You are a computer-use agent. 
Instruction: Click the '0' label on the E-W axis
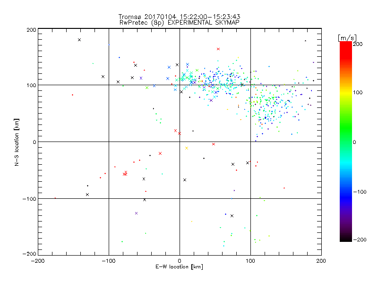[180, 261]
